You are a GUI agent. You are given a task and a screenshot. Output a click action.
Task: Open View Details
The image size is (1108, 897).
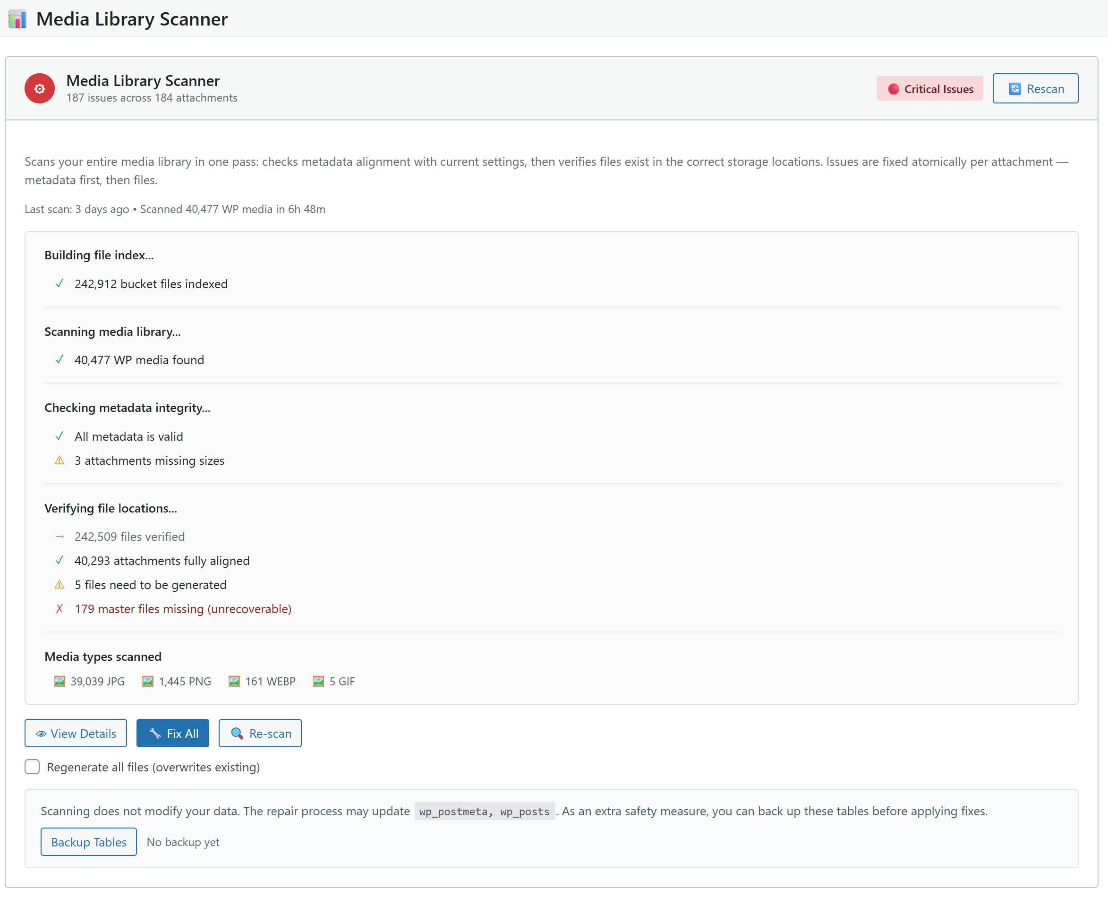[x=76, y=733]
